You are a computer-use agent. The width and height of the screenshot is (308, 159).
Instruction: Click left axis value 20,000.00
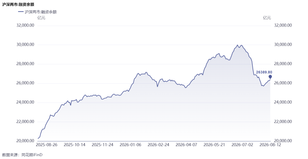(25, 141)
